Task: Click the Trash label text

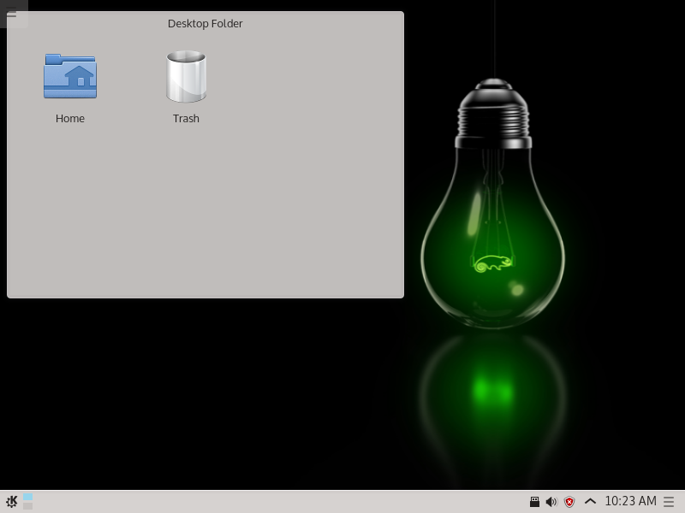Action: point(186,119)
